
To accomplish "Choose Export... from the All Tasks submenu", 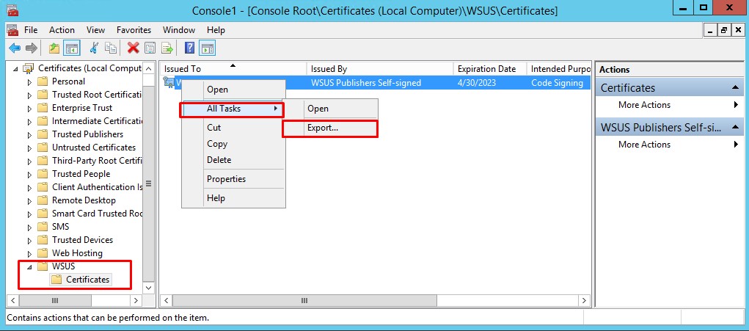I will tap(323, 128).
